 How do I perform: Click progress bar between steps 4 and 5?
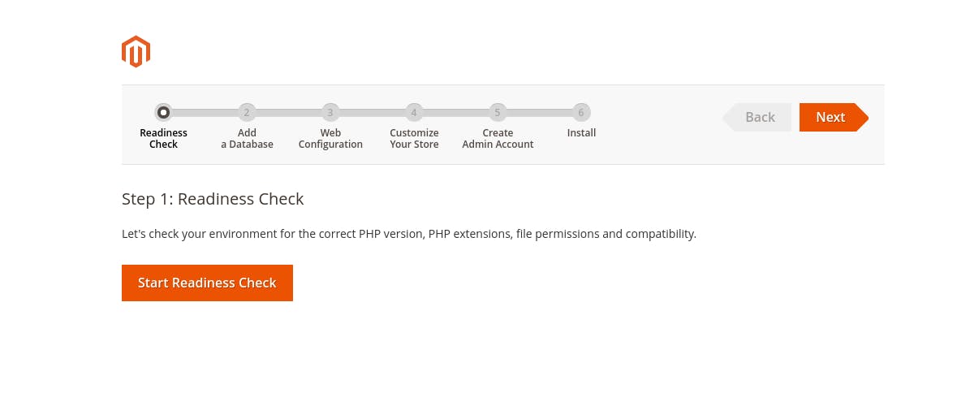click(x=455, y=113)
